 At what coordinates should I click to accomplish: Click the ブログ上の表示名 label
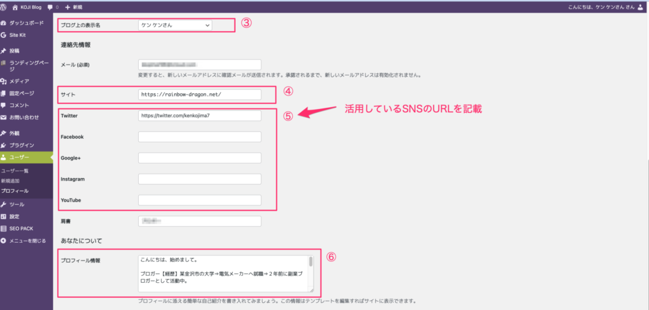(80, 25)
